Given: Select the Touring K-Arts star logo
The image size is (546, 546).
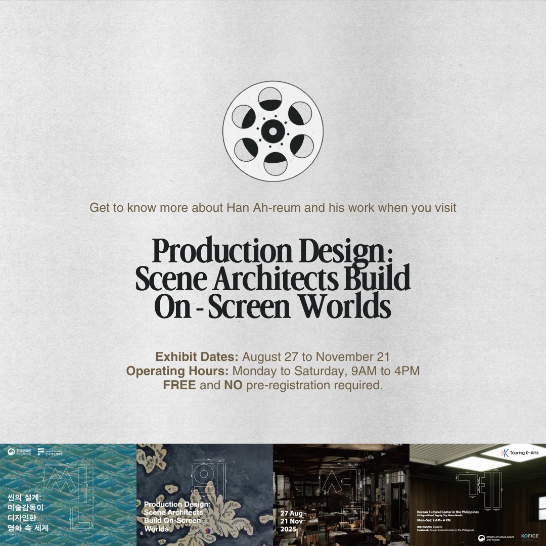Looking at the screenshot, I should 504,452.
